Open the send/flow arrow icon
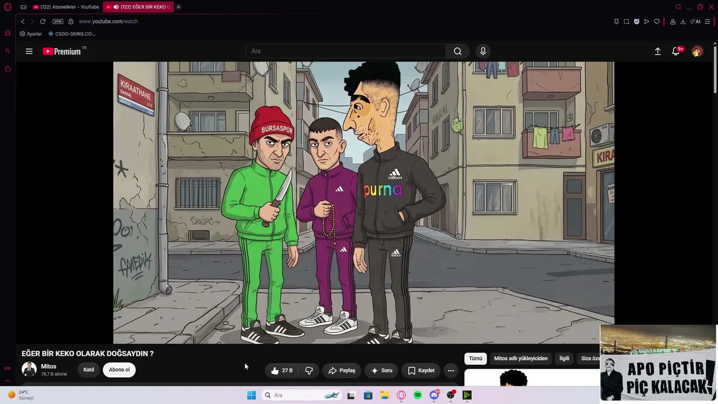Viewport: 718px width, 404px height. pos(647,21)
